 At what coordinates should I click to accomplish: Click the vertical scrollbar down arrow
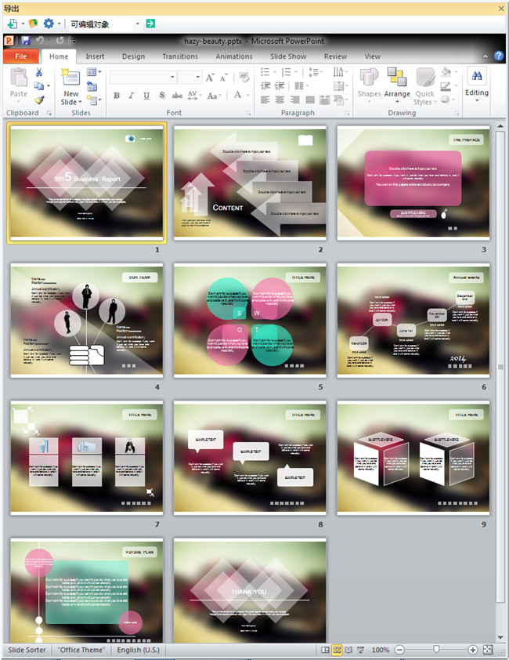click(x=500, y=637)
